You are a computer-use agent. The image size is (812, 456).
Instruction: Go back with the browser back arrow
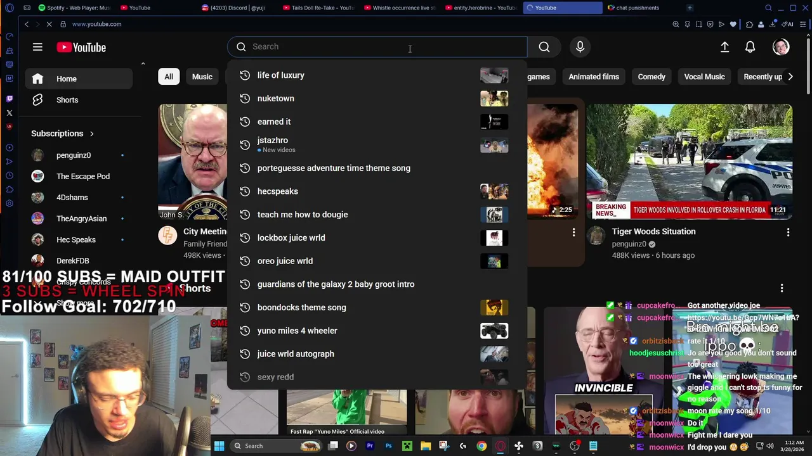26,24
